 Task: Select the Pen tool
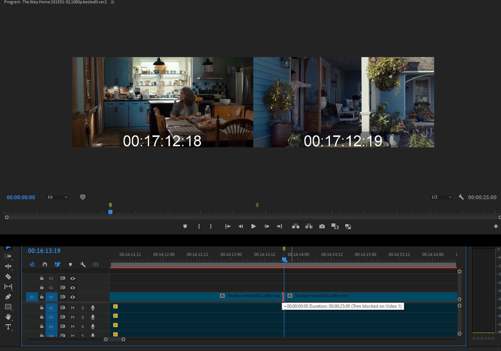point(8,297)
